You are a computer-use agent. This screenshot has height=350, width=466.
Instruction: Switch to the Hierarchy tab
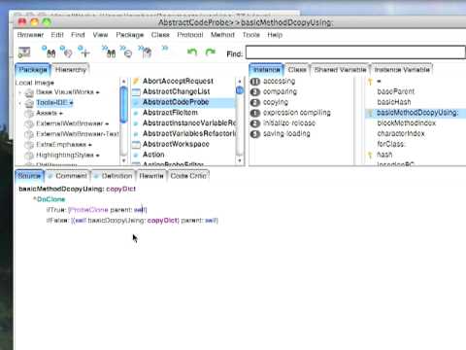pyautogui.click(x=71, y=70)
